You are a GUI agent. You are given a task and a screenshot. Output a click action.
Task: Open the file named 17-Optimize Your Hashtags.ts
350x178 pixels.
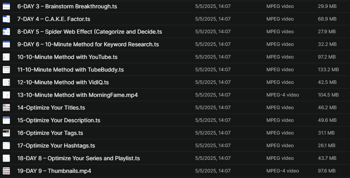pos(56,146)
